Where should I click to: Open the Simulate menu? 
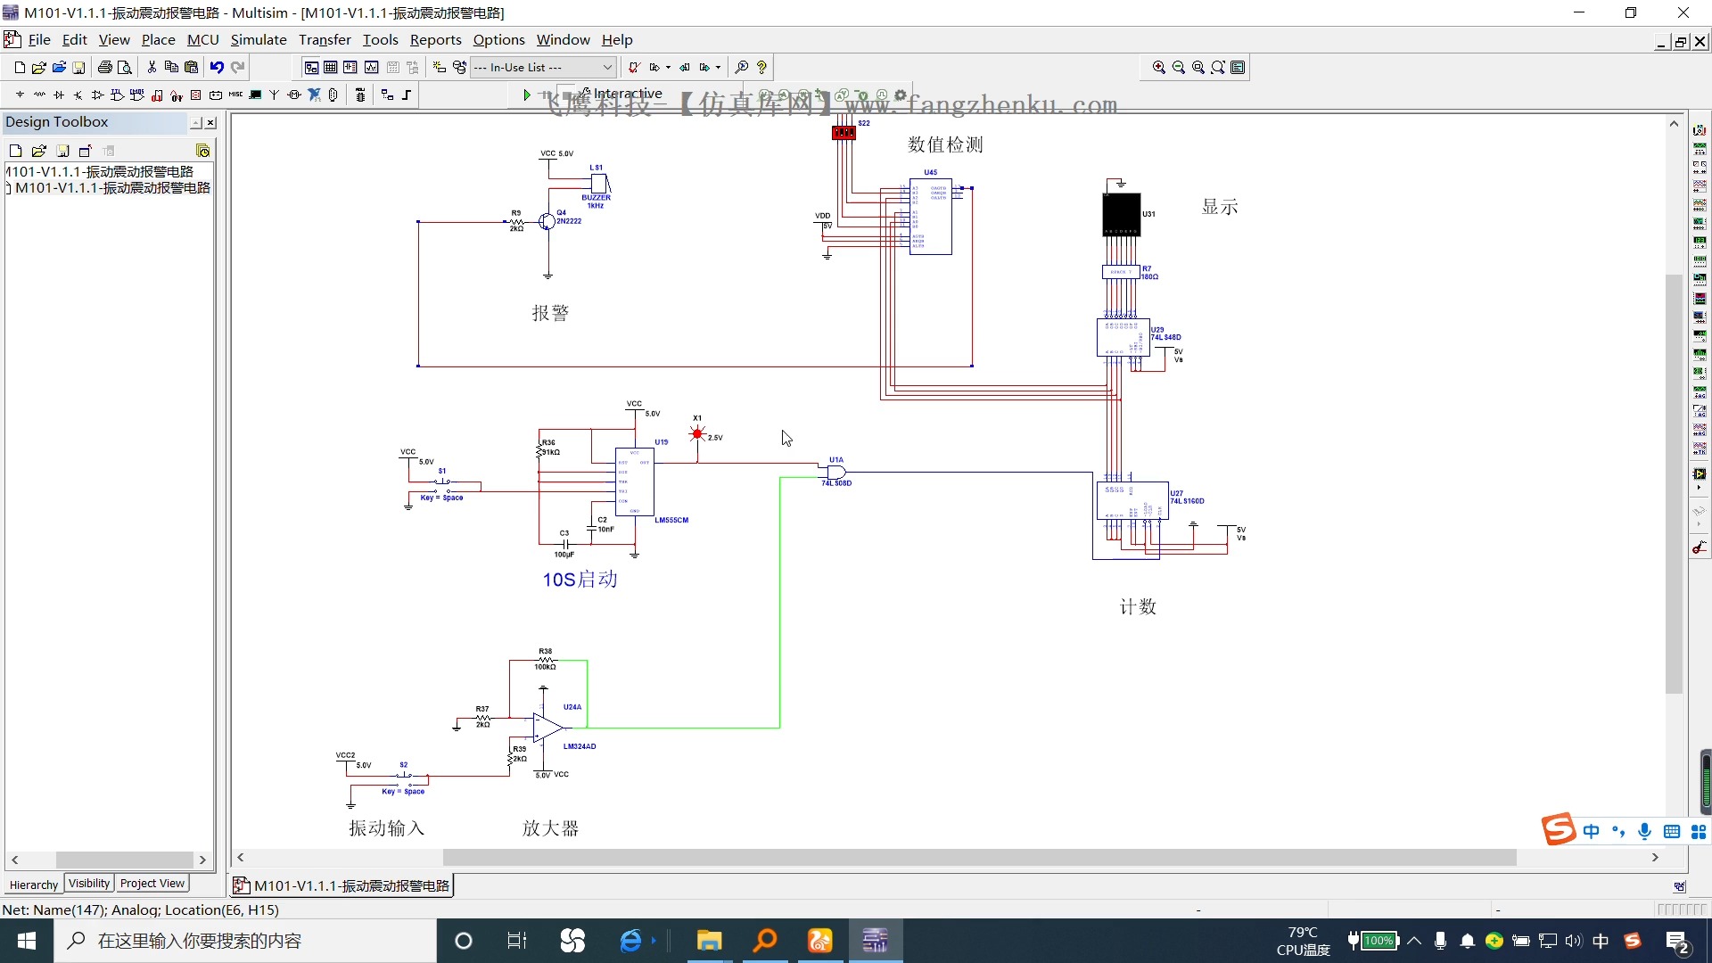pos(258,39)
